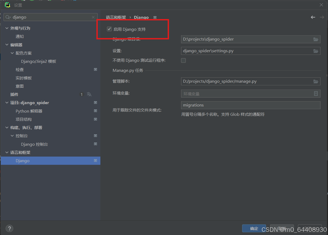
Task: Open the environment variables editor icon
Action: (x=316, y=94)
